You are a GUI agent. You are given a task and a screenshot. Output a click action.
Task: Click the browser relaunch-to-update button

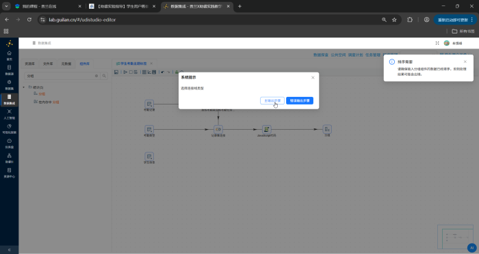455,20
